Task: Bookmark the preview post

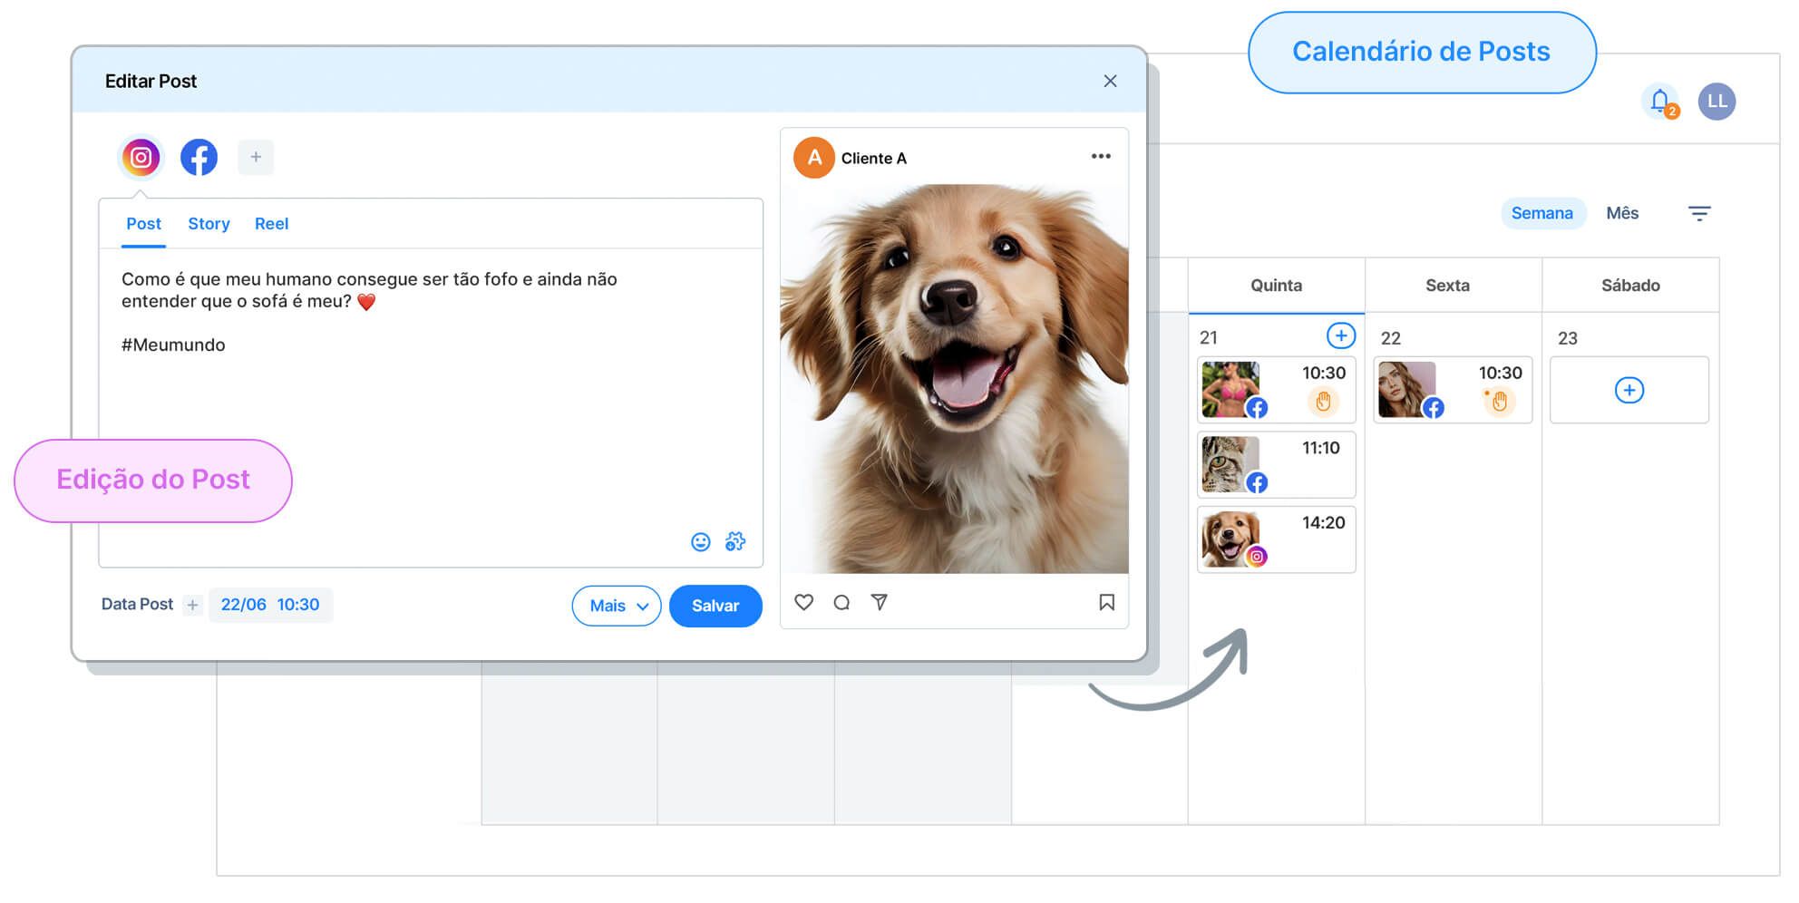Action: point(1106,602)
